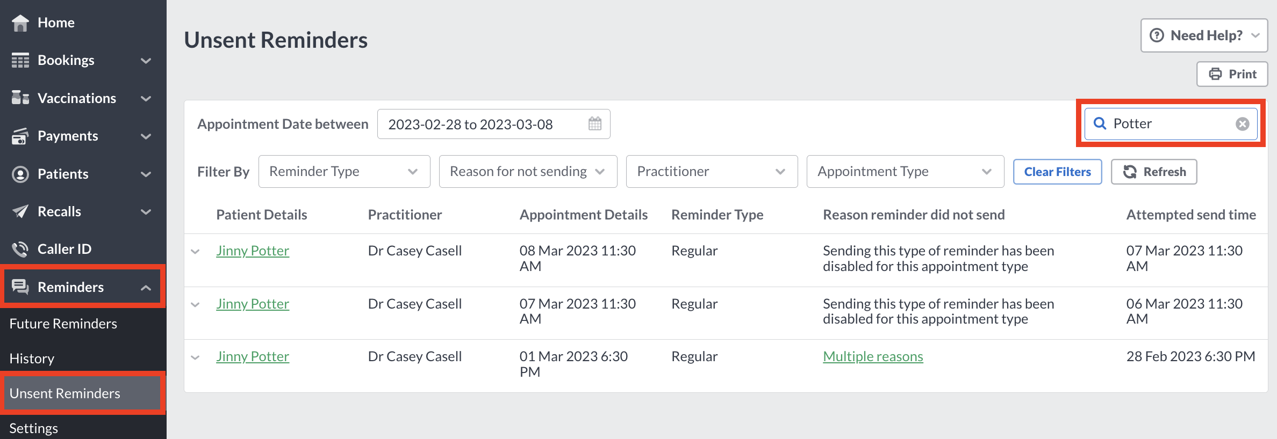Clear the Potter search text
The height and width of the screenshot is (439, 1277).
(x=1242, y=124)
